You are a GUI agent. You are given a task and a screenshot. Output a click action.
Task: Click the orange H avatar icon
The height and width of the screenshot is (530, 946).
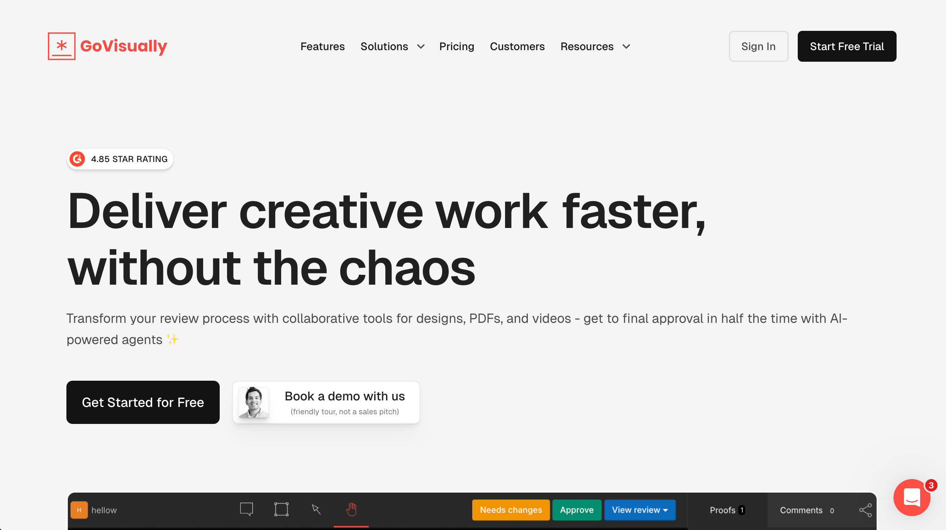(x=79, y=510)
